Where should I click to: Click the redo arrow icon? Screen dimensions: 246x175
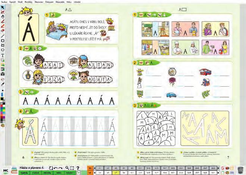60,168
